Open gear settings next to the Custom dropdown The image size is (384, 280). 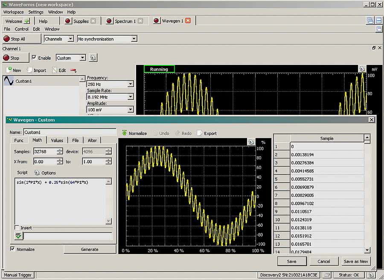coord(93,58)
